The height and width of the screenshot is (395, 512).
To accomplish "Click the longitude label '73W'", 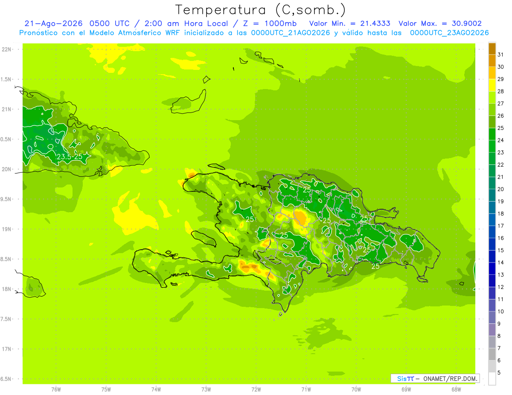I will point(206,389).
